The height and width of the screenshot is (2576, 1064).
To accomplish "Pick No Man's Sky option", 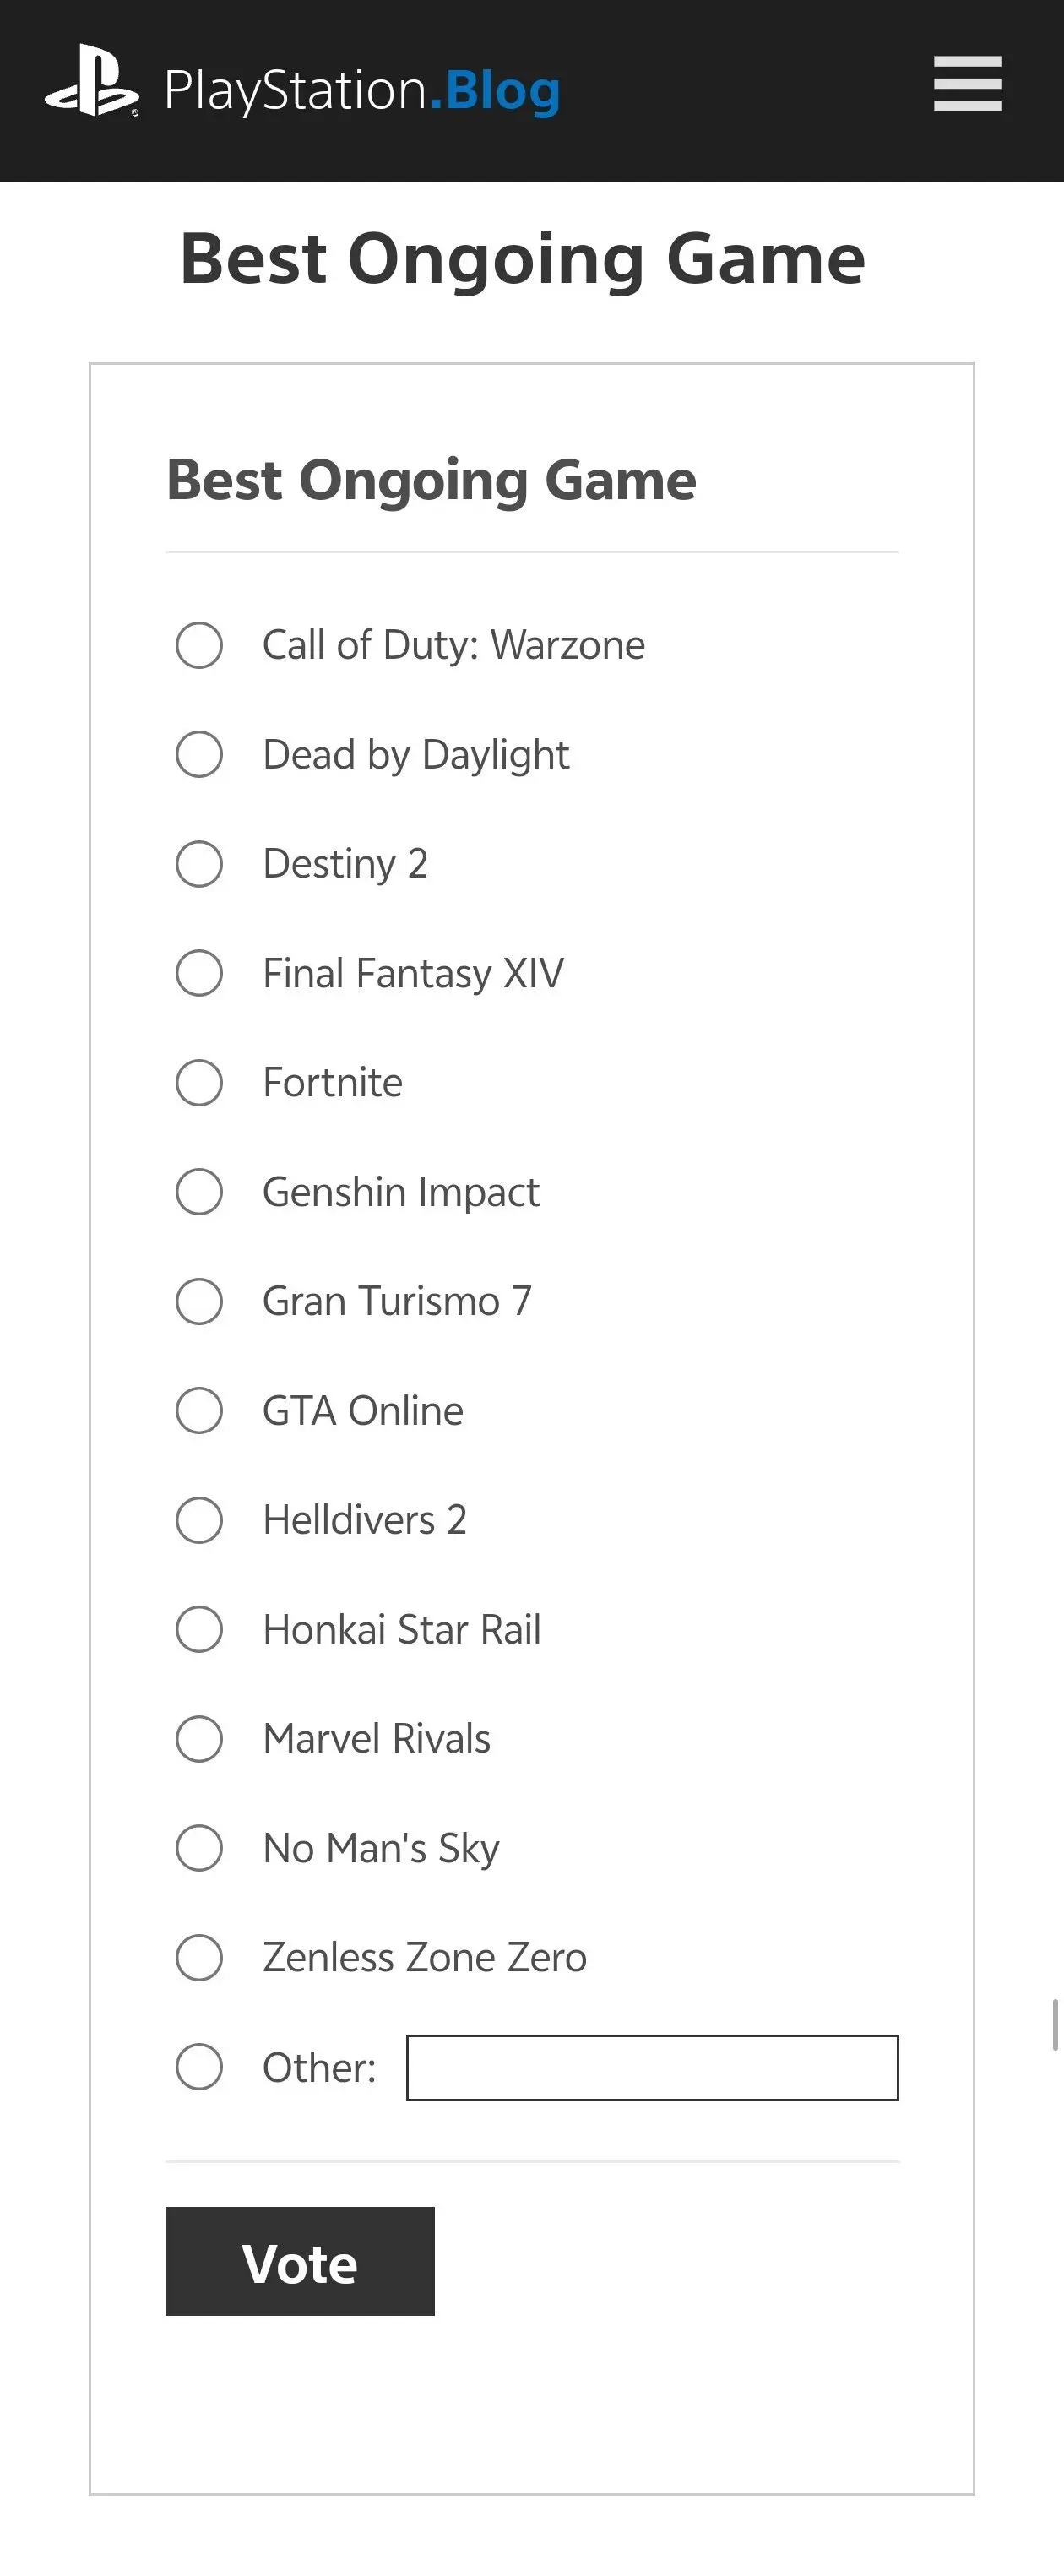I will tap(199, 1848).
